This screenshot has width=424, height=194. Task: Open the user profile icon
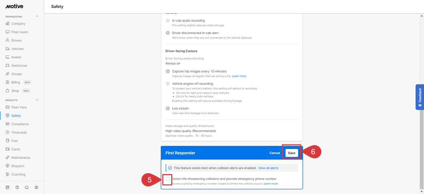point(36,187)
